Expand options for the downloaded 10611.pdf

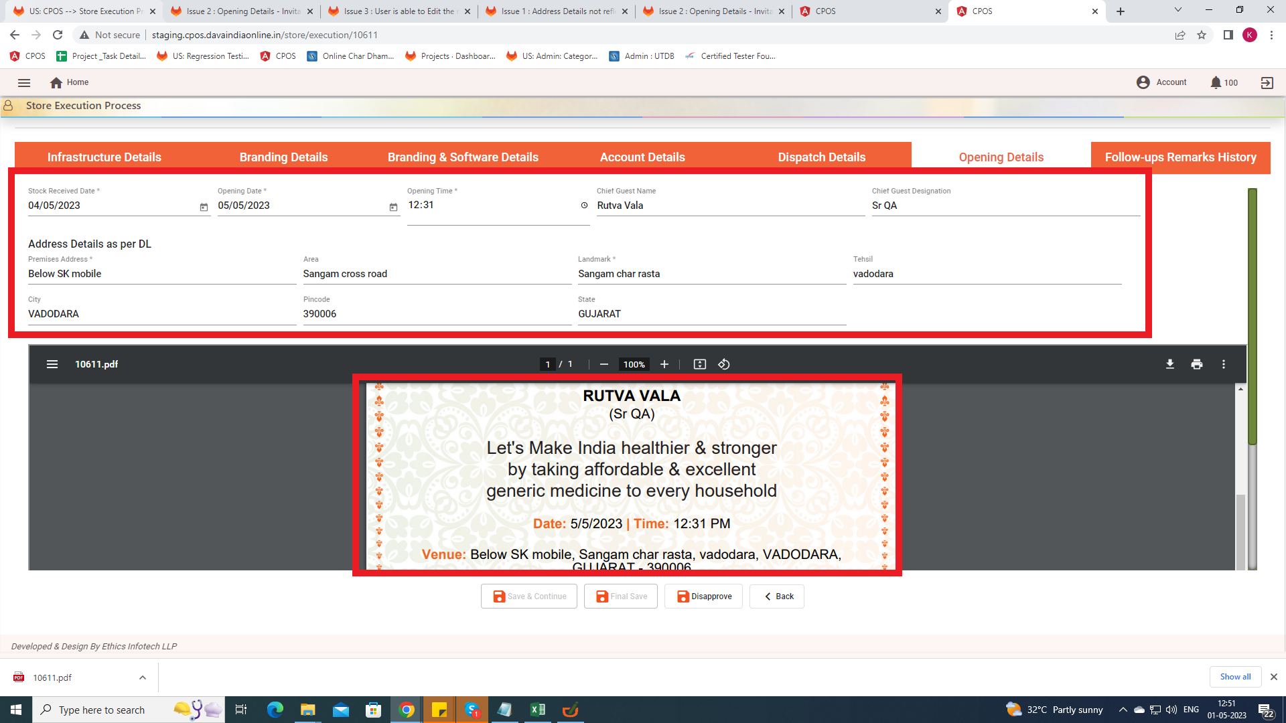(143, 677)
